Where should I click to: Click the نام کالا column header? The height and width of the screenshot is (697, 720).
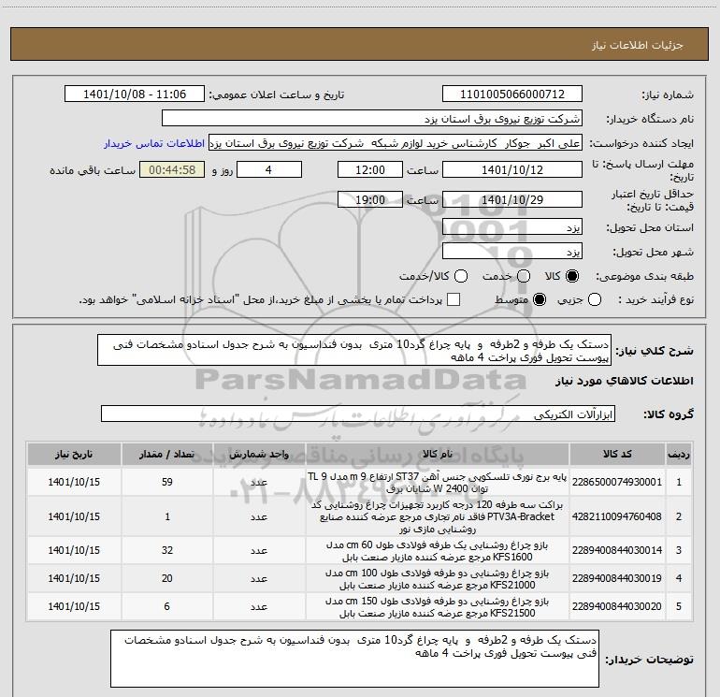tap(438, 455)
